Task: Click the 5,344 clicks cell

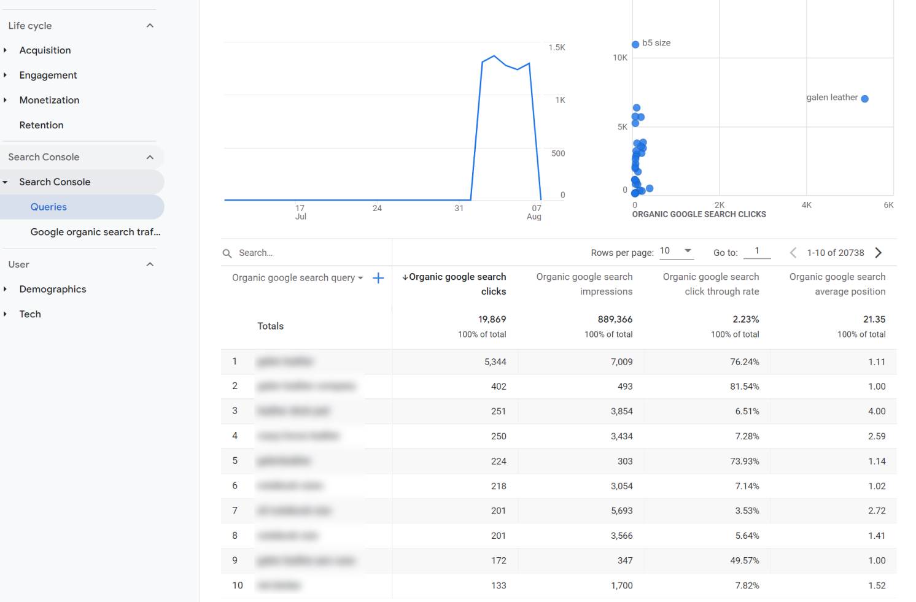Action: (495, 362)
